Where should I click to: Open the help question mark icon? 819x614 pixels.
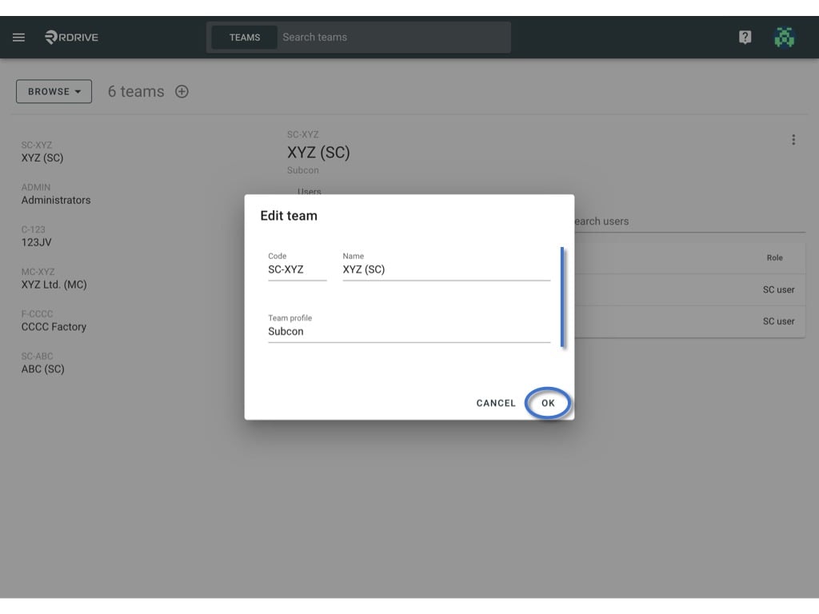745,37
